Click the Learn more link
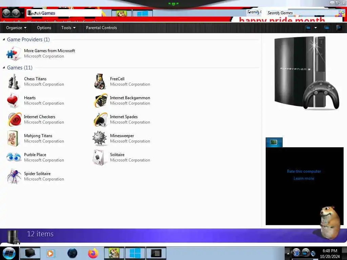 [304, 178]
